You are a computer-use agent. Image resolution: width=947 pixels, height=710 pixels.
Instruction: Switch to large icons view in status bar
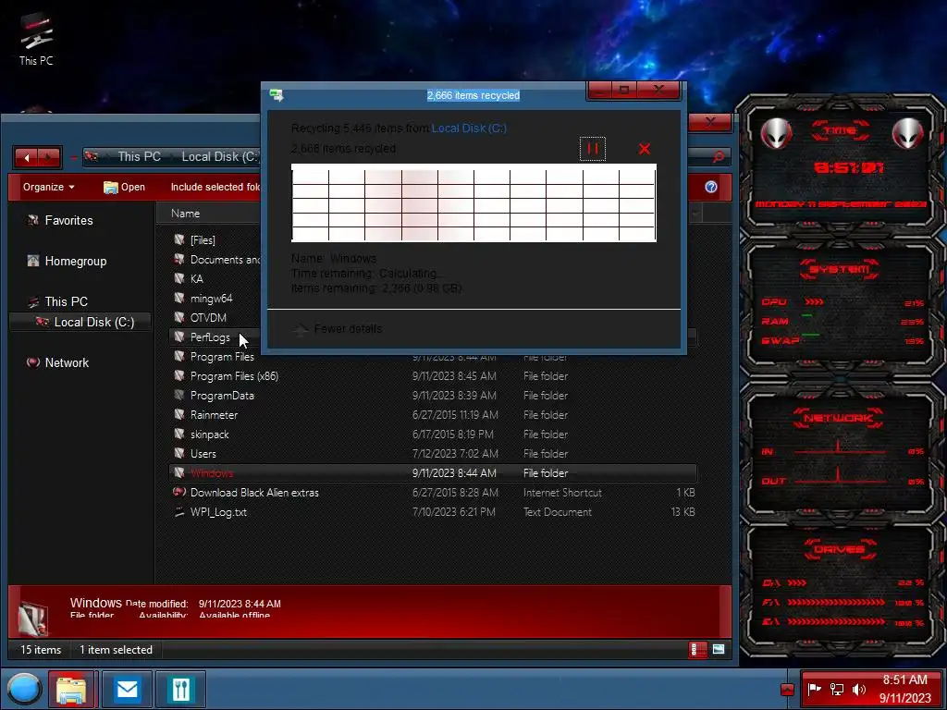click(718, 650)
